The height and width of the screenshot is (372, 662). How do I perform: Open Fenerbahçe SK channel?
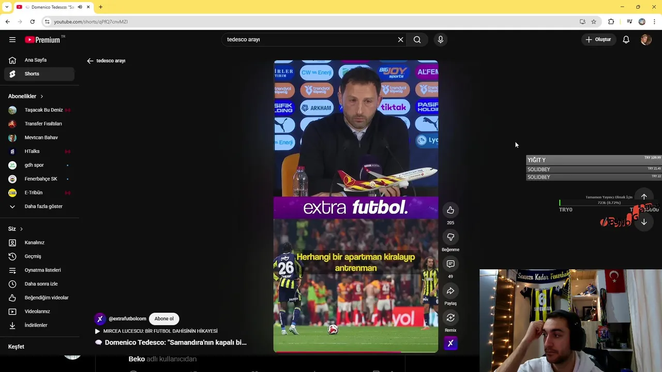(39, 179)
